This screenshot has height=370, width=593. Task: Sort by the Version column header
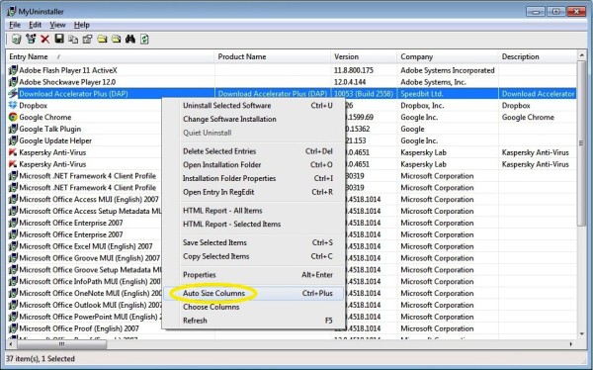coord(364,56)
